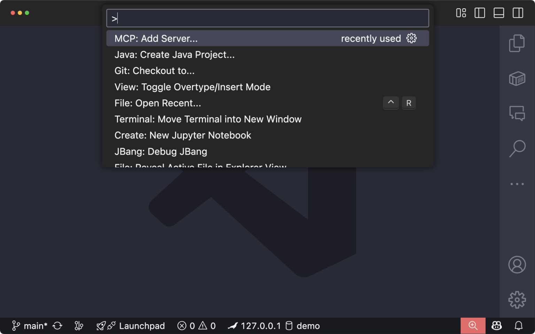The image size is (535, 334).
Task: Open the Search view in the sidebar
Action: tap(517, 149)
